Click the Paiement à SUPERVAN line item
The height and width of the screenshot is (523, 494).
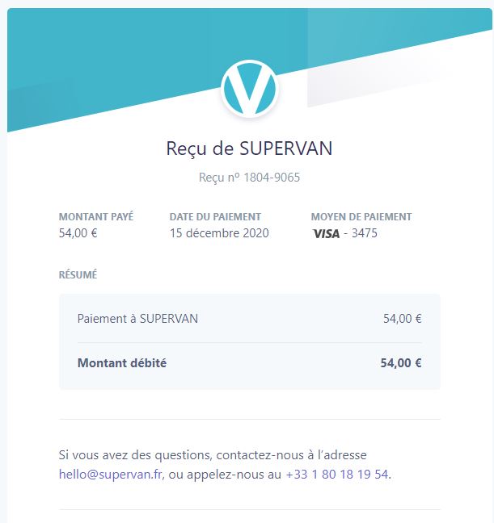[137, 319]
